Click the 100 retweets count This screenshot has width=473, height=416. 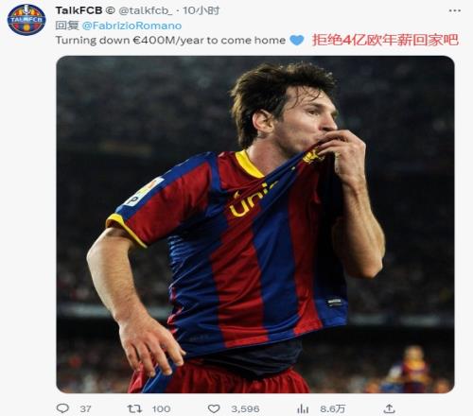161,409
